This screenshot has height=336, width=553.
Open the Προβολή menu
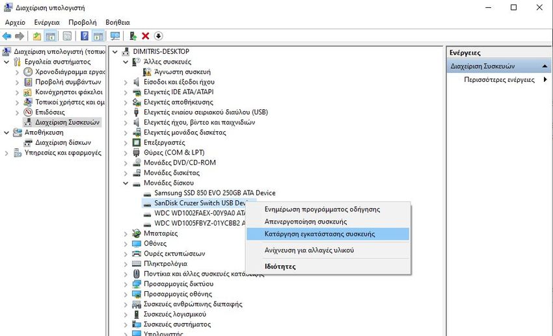pyautogui.click(x=83, y=22)
